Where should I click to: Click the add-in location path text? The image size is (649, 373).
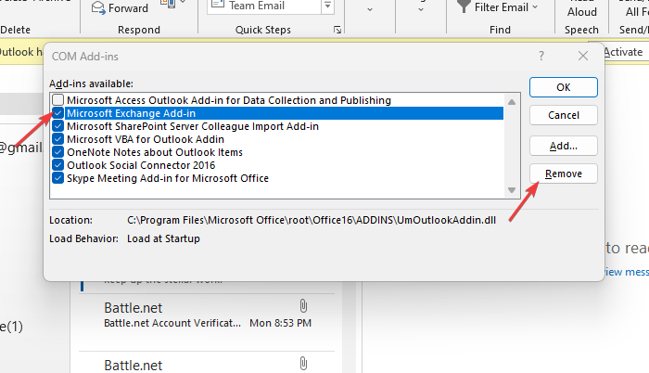[312, 220]
